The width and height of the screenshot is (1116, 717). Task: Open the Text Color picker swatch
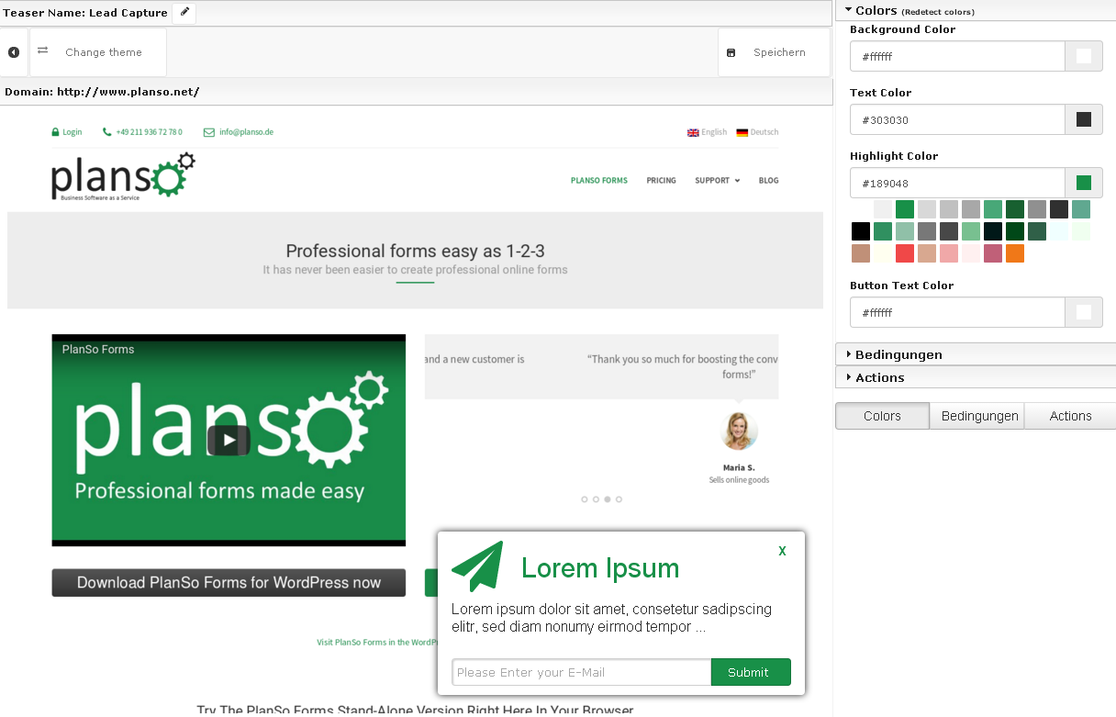pyautogui.click(x=1084, y=119)
